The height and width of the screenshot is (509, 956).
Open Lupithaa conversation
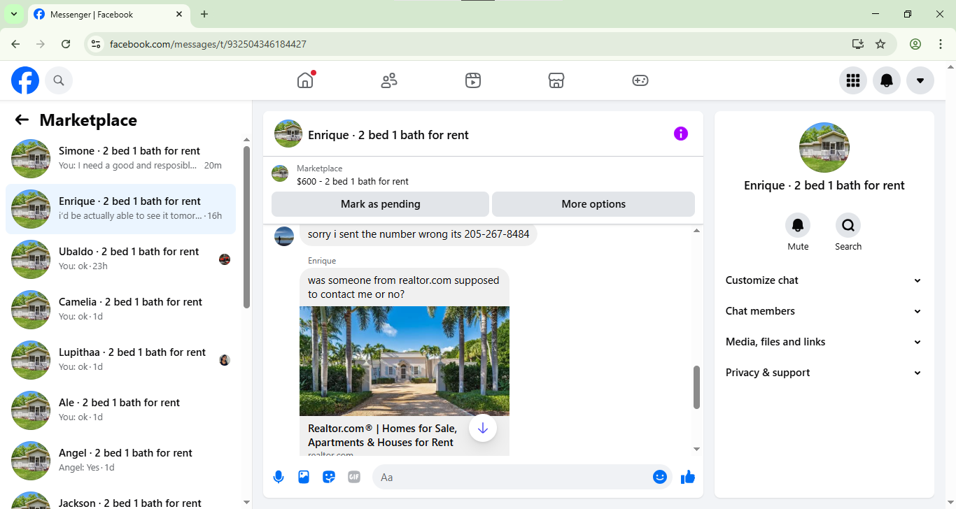pyautogui.click(x=120, y=360)
